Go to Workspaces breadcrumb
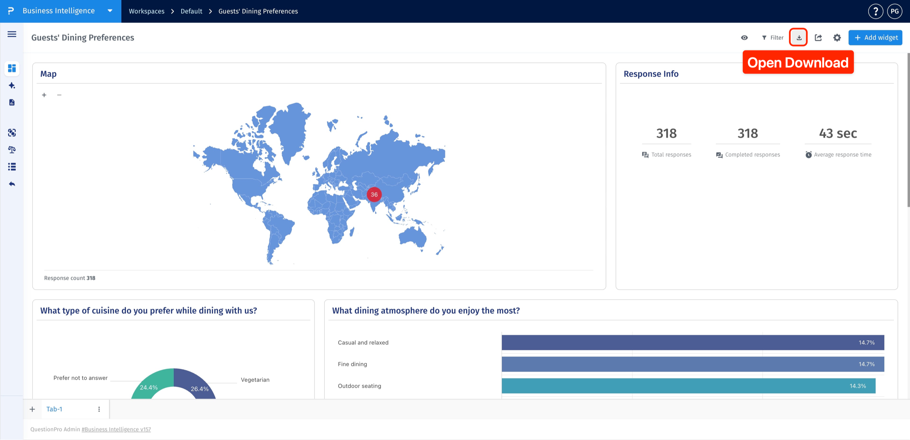The width and height of the screenshot is (910, 440). (146, 11)
